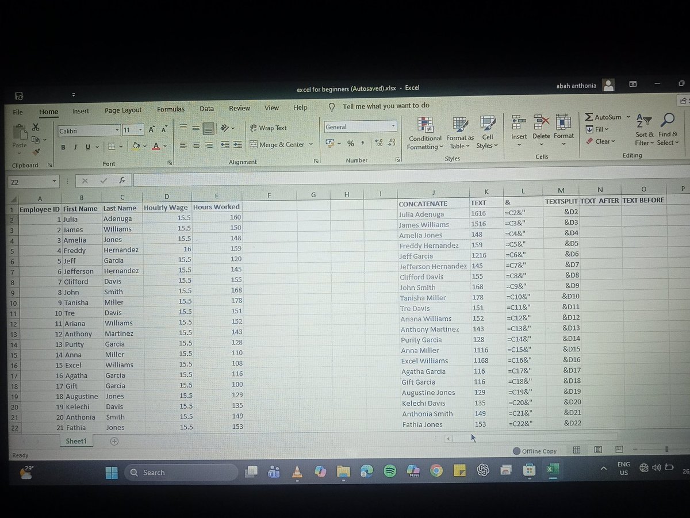Image resolution: width=690 pixels, height=518 pixels.
Task: Click the Insert Function fx icon
Action: tap(122, 181)
